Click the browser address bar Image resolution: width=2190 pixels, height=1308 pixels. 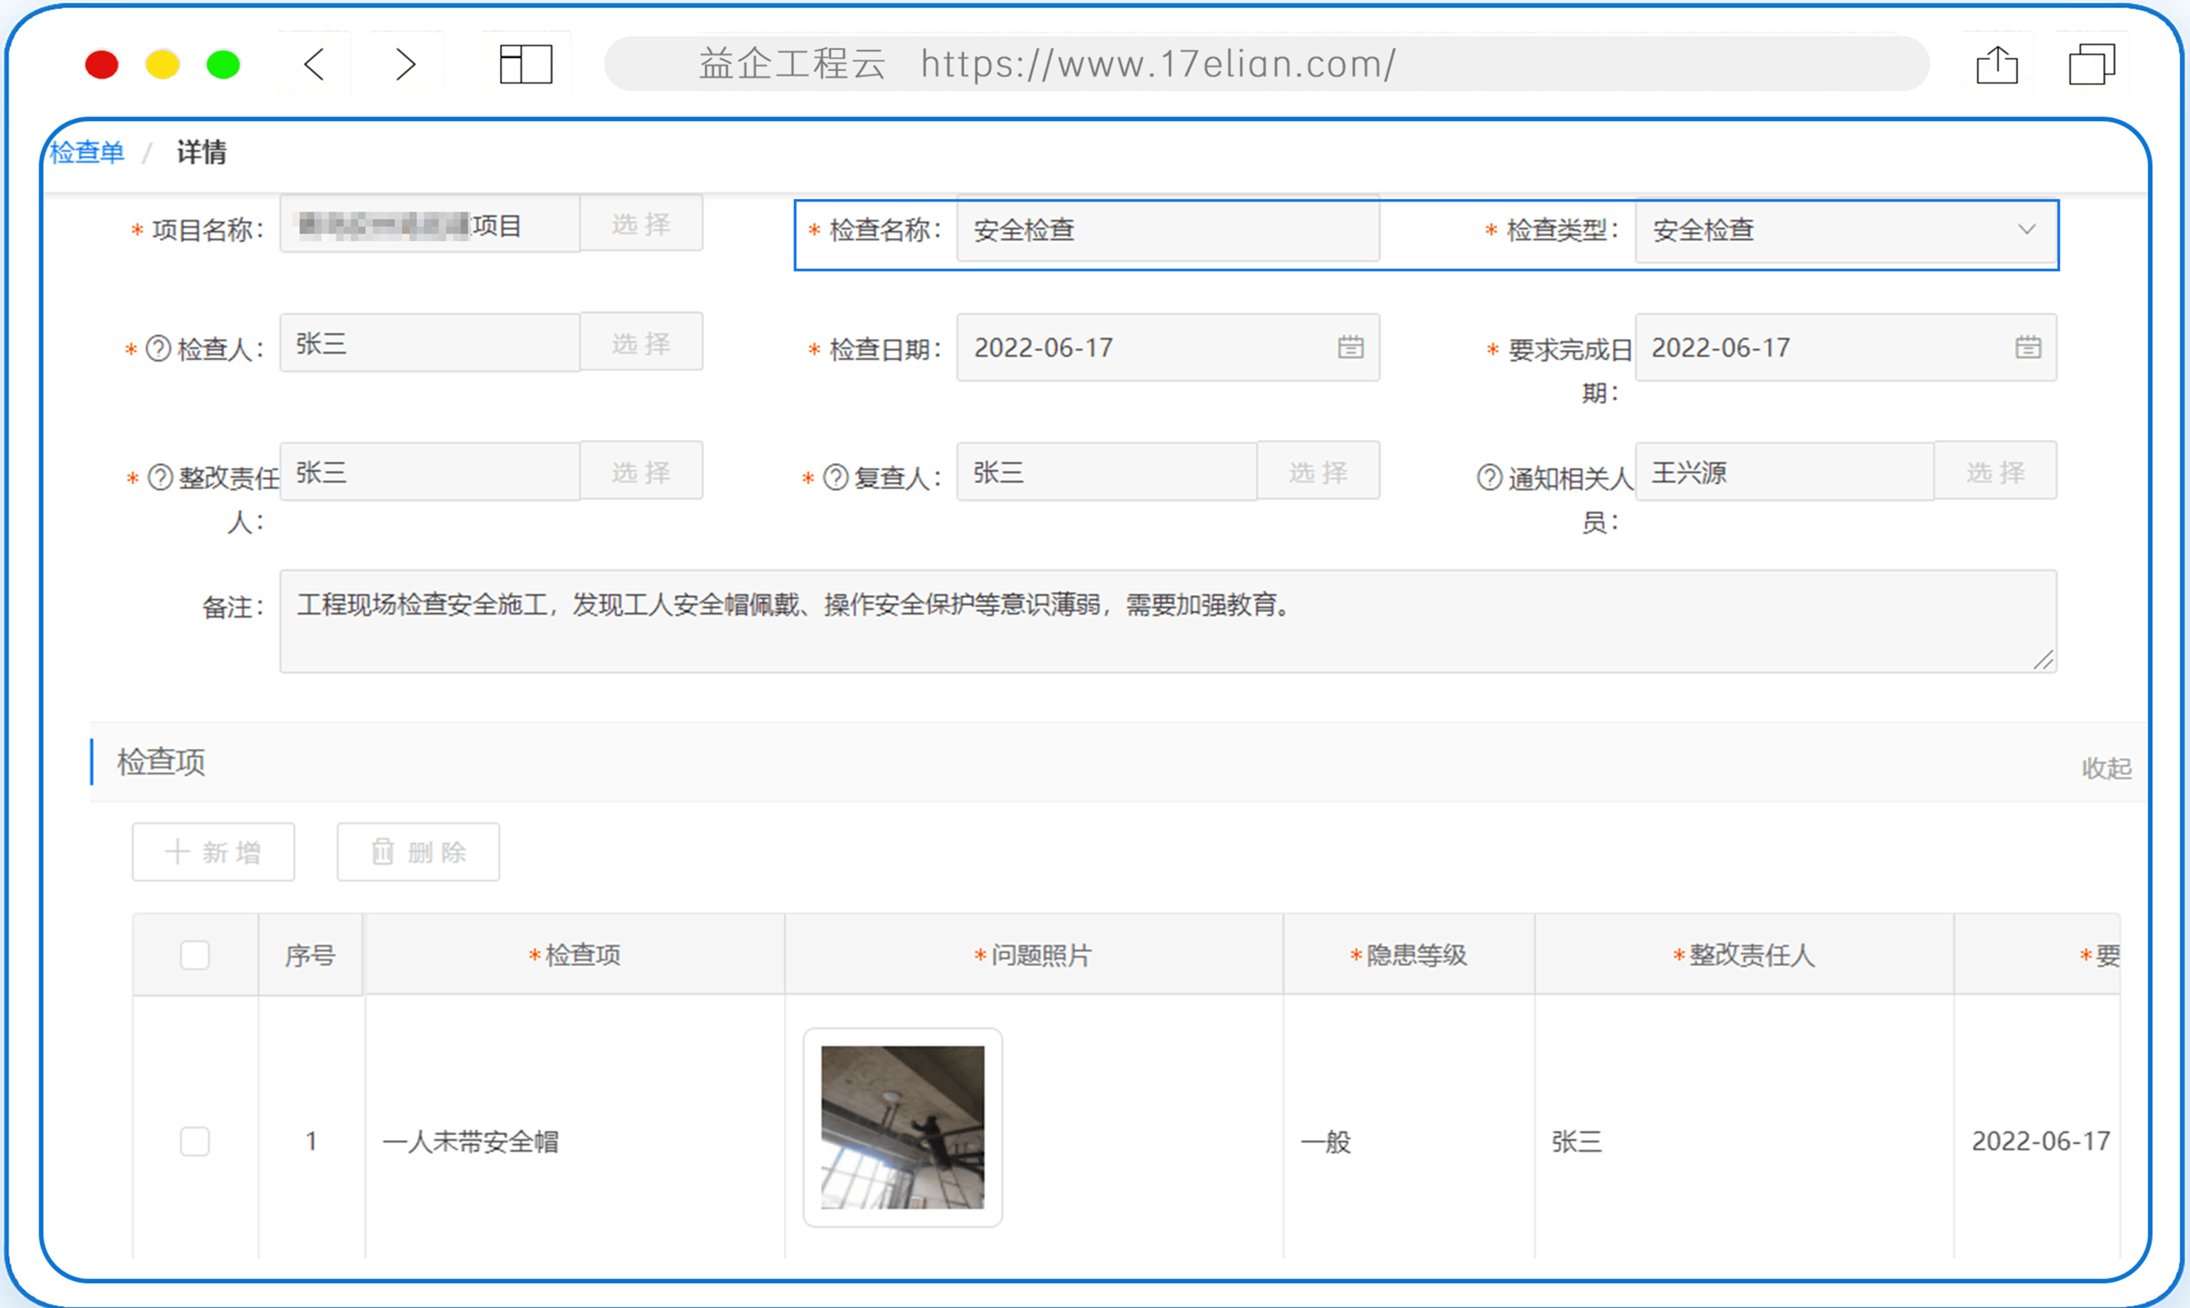(1266, 63)
